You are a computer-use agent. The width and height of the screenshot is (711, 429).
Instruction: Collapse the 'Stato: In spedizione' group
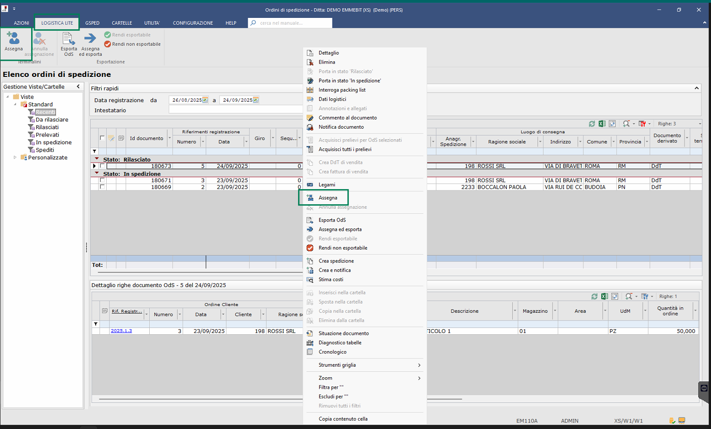(x=97, y=174)
